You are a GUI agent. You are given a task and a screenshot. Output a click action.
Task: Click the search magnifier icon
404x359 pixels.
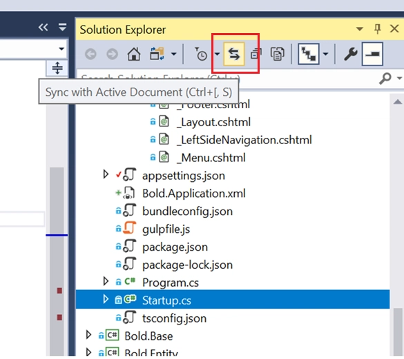point(385,78)
